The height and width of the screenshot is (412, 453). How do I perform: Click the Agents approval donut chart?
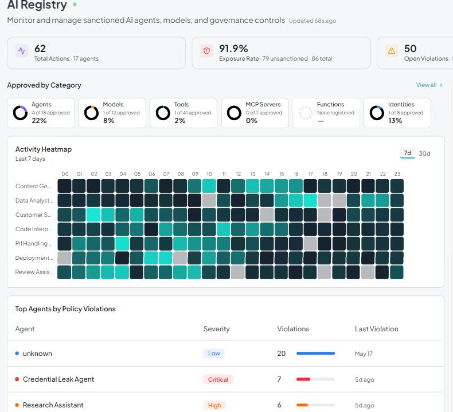20,113
